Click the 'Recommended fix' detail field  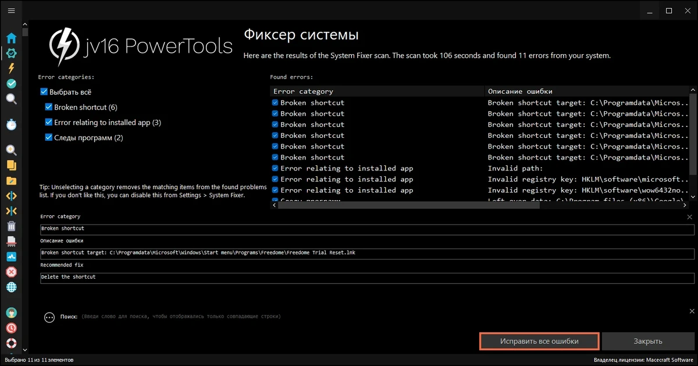click(x=367, y=277)
